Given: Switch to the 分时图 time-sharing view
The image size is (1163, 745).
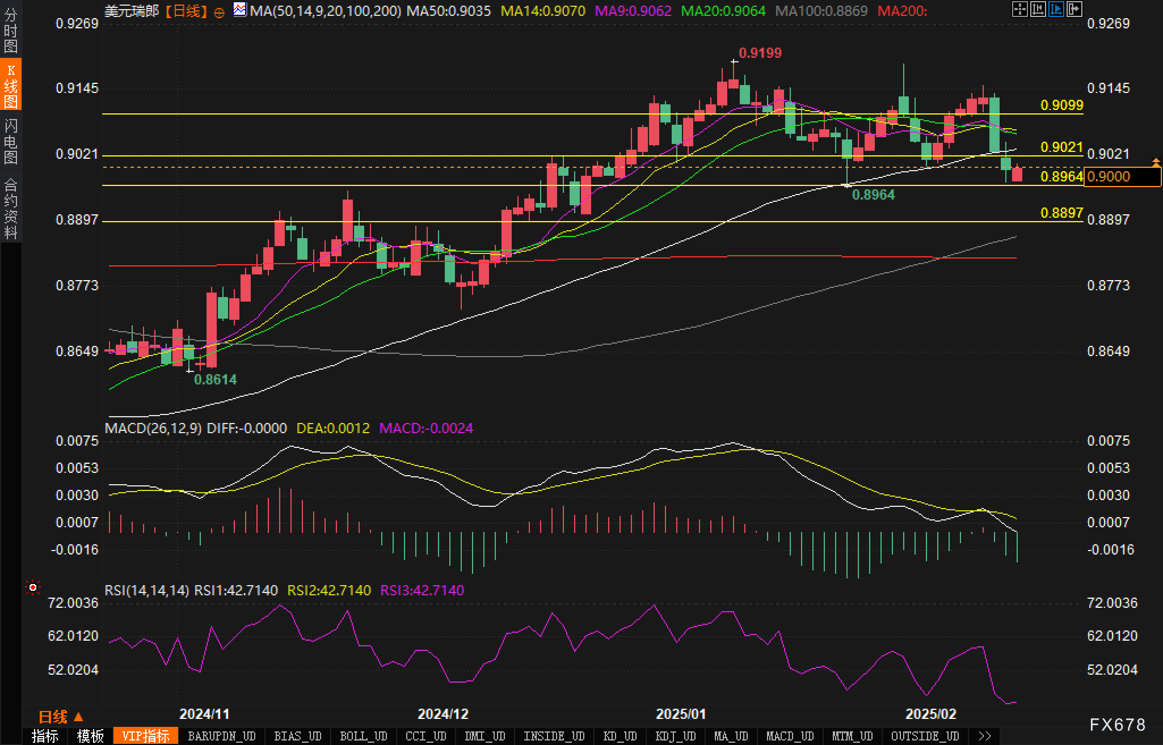Looking at the screenshot, I should (11, 29).
